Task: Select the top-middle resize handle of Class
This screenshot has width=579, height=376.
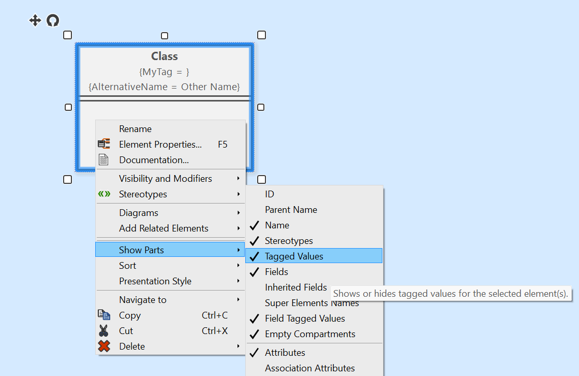Action: pyautogui.click(x=165, y=36)
